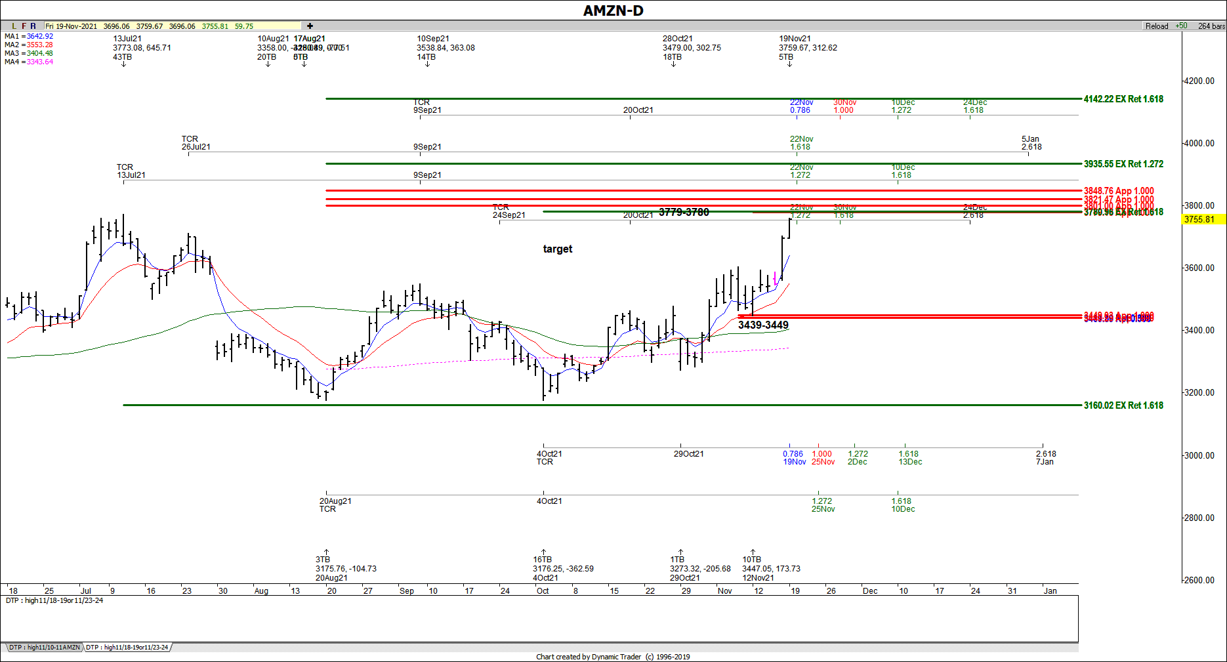Viewport: 1227px width, 662px height.
Task: Click the yellow 3755.81 current price tag
Action: coord(1204,219)
